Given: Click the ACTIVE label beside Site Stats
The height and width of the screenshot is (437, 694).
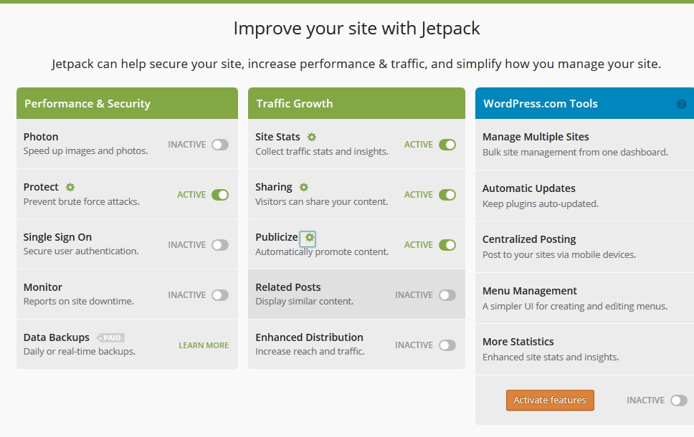Looking at the screenshot, I should coord(418,145).
